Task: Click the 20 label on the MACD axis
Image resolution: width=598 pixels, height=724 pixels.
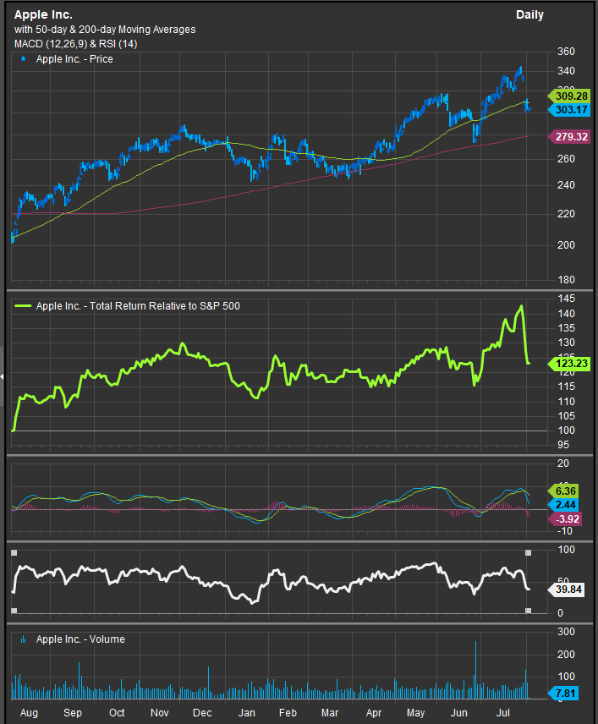Action: click(x=563, y=463)
